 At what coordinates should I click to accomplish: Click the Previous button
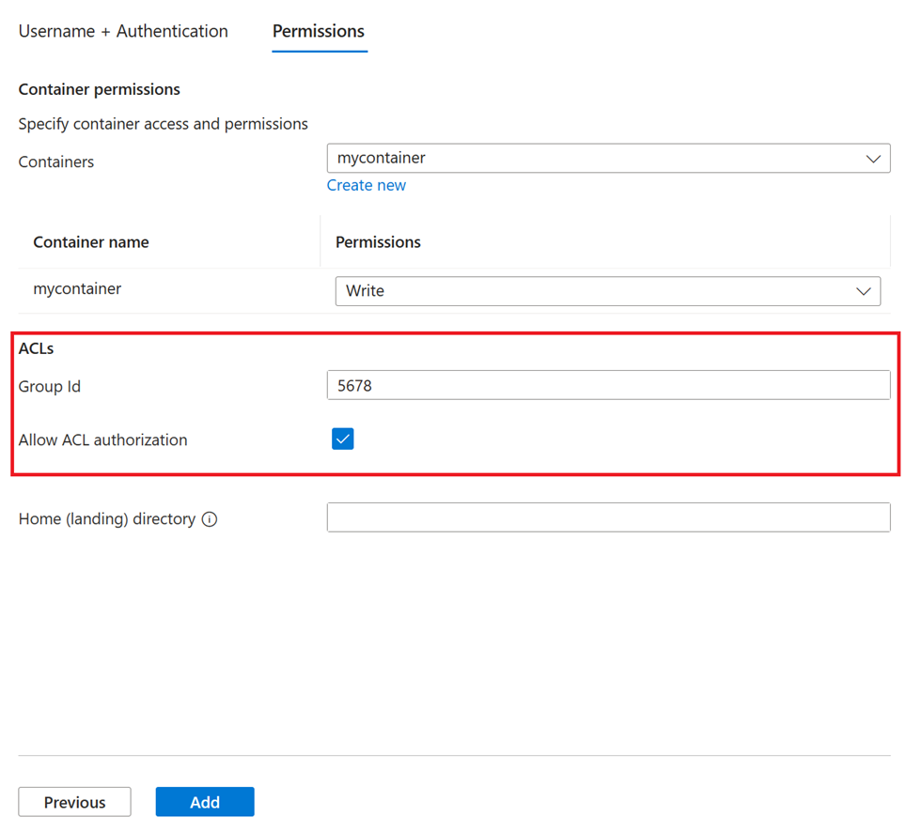(74, 802)
